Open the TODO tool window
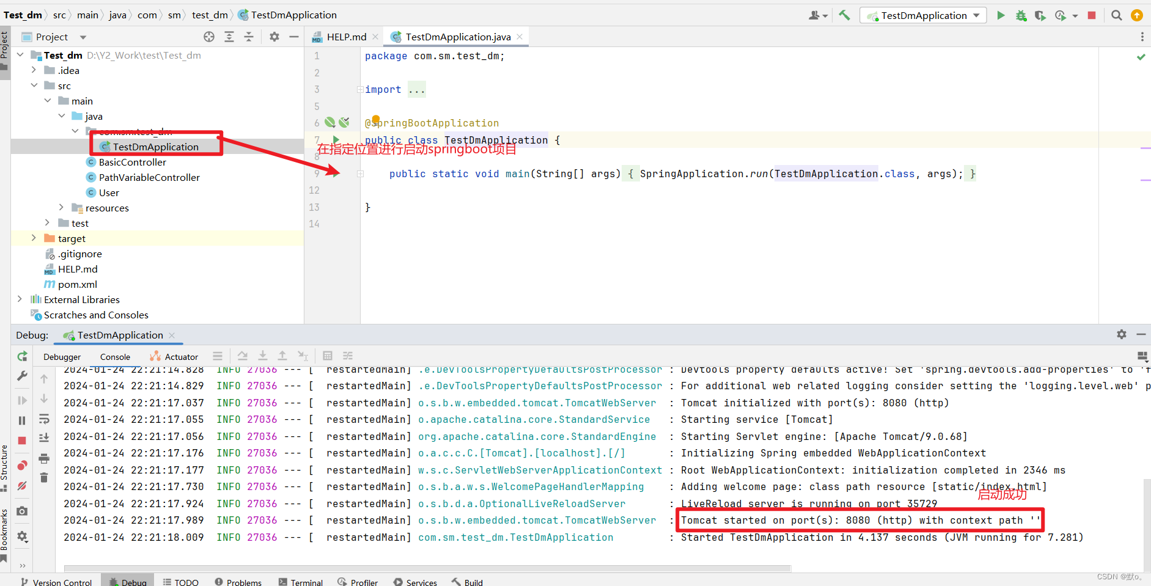This screenshot has width=1151, height=586. 181,581
